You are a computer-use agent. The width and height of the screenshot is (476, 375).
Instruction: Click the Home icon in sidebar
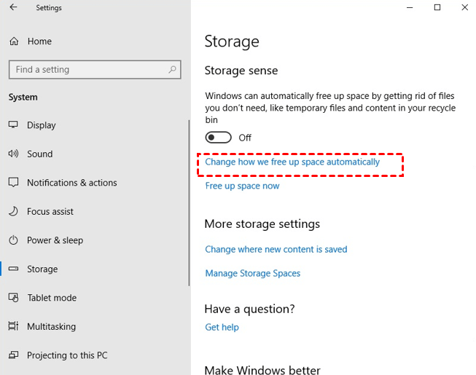click(x=14, y=42)
